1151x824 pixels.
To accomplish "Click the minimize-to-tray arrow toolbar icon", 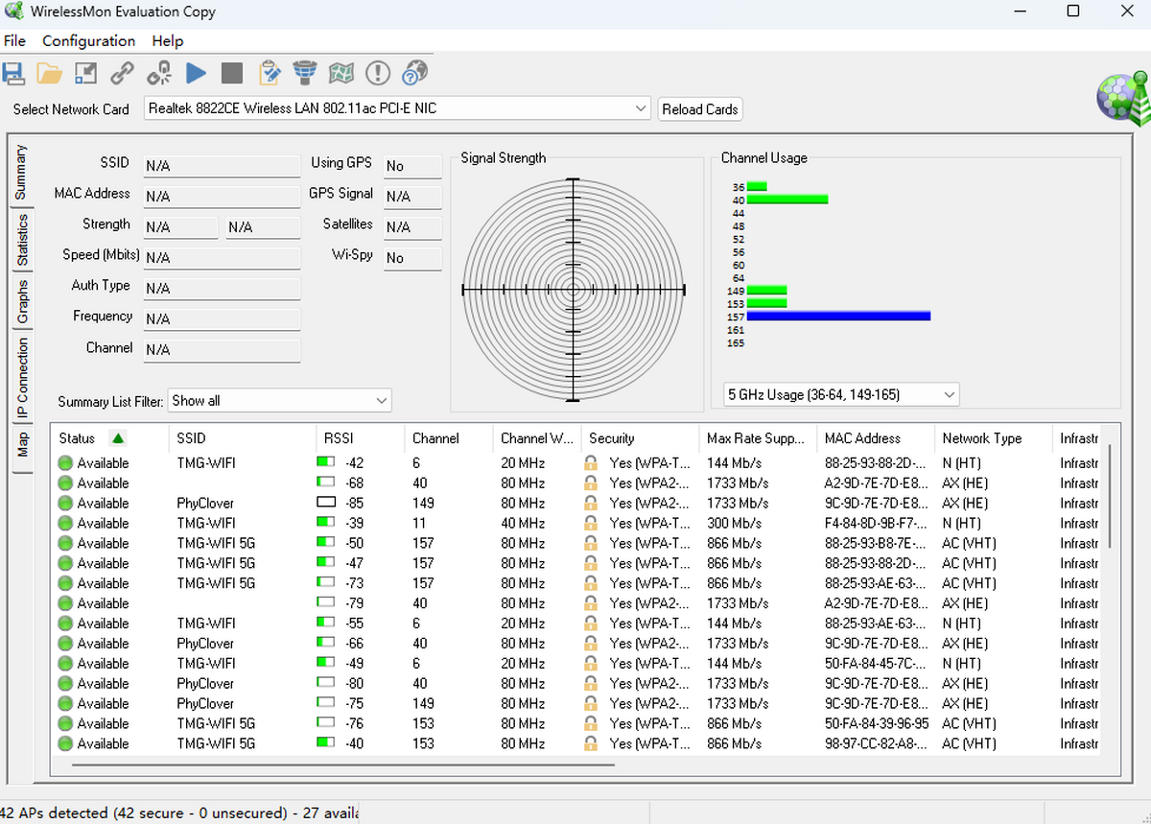I will click(86, 73).
